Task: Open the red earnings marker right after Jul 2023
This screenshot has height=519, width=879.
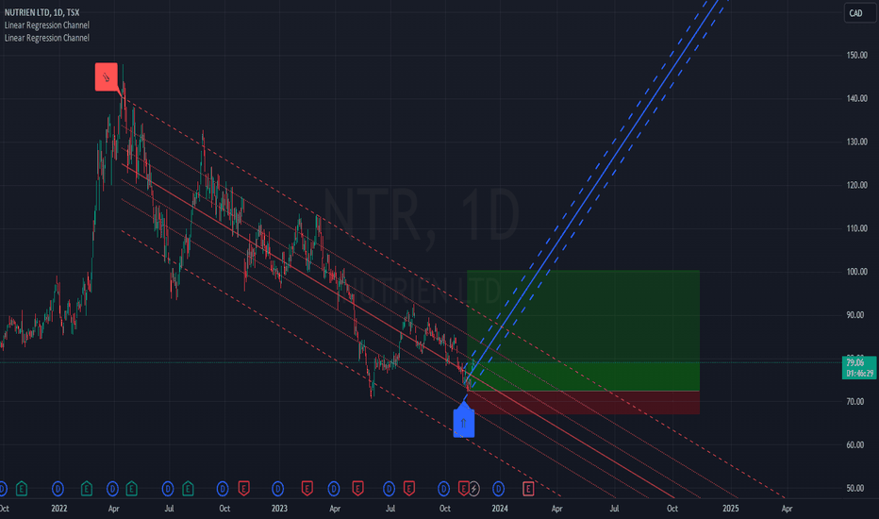Action: point(409,489)
